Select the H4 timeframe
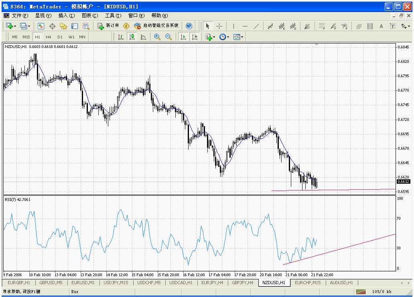Image resolution: width=414 pixels, height=297 pixels. (48, 37)
